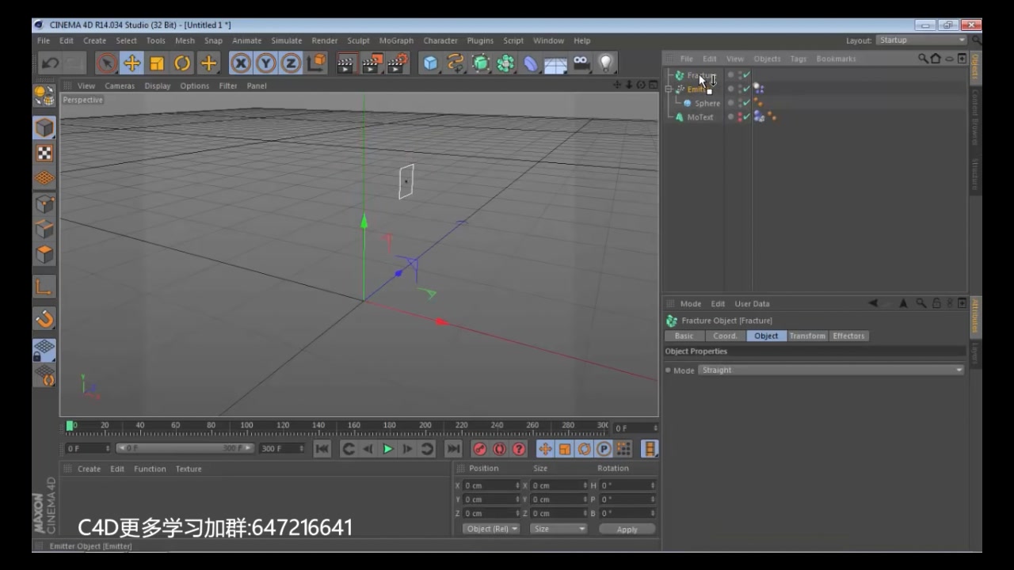Click the Apply button in Coordinates panel

click(627, 529)
